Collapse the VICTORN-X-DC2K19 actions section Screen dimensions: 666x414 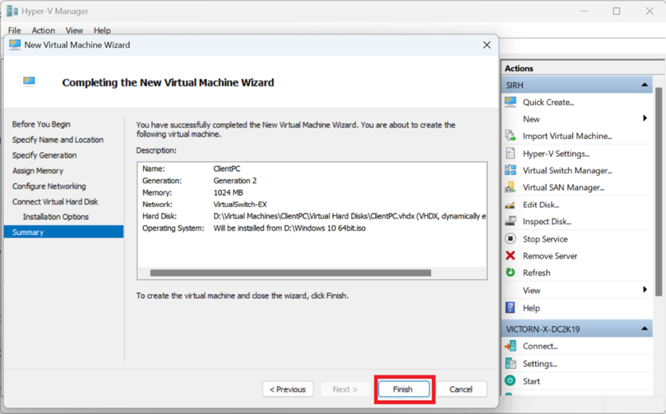[x=644, y=329]
